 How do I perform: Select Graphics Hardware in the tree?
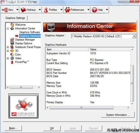tap(30, 36)
